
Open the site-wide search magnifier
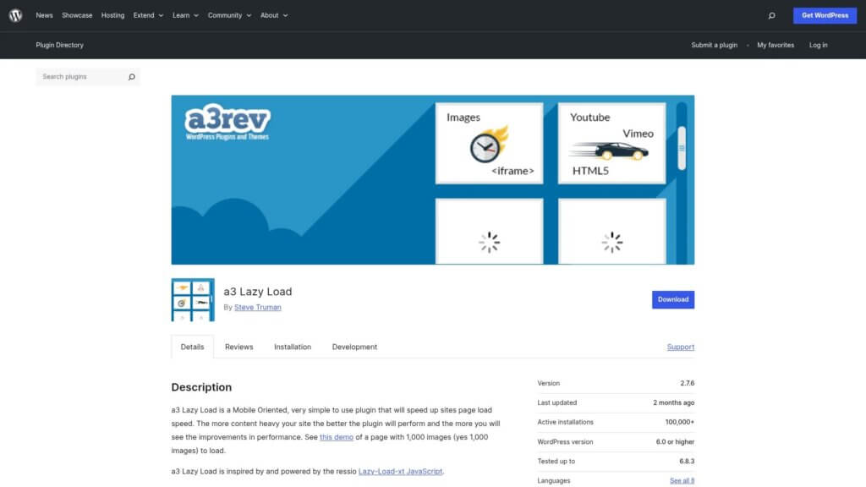click(770, 15)
